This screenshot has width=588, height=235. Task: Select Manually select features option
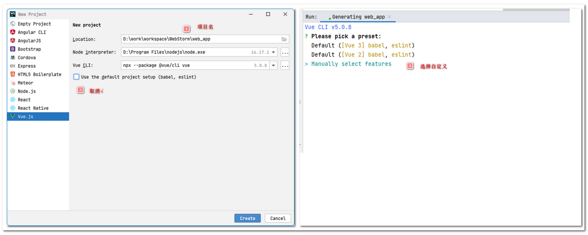pos(351,64)
